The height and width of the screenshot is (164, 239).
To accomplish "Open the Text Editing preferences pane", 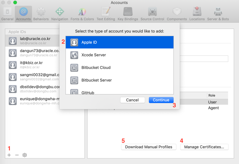I will (x=106, y=14).
